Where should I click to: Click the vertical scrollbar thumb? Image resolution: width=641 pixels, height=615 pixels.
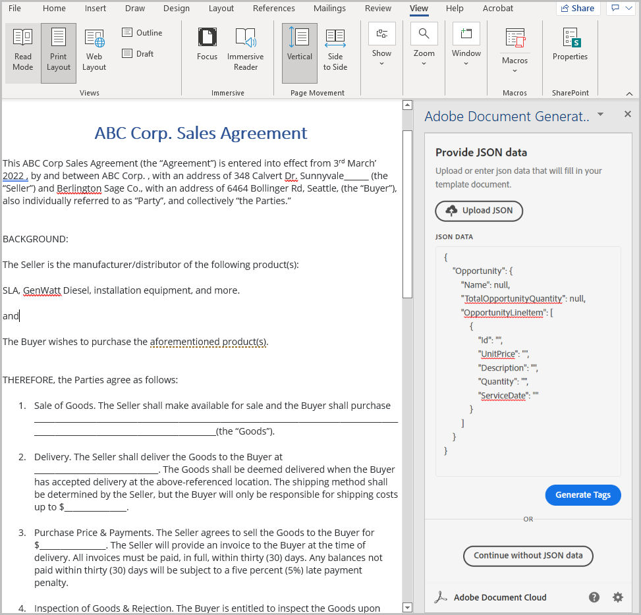[x=407, y=214]
